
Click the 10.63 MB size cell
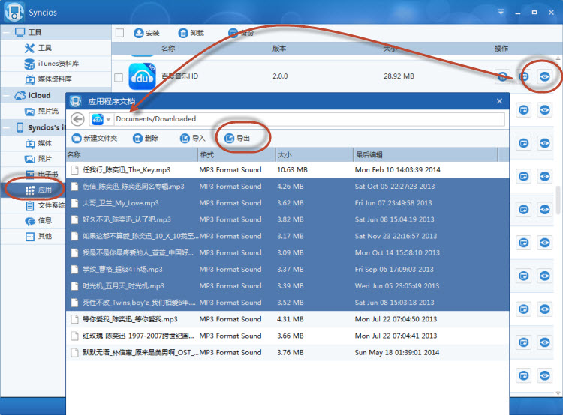click(292, 170)
